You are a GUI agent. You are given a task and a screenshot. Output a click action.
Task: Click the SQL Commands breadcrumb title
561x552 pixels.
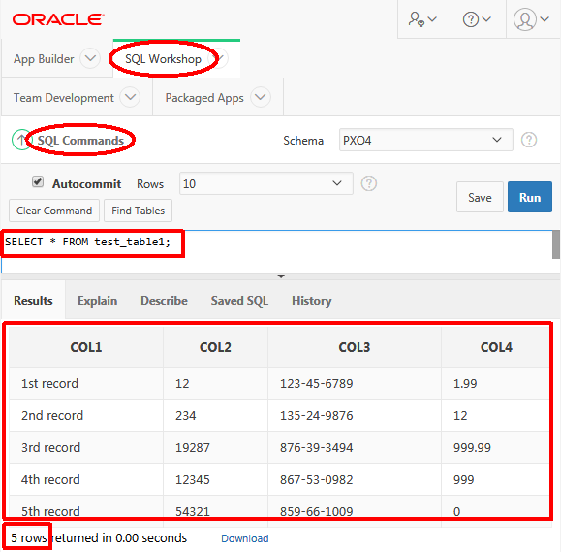pos(80,140)
